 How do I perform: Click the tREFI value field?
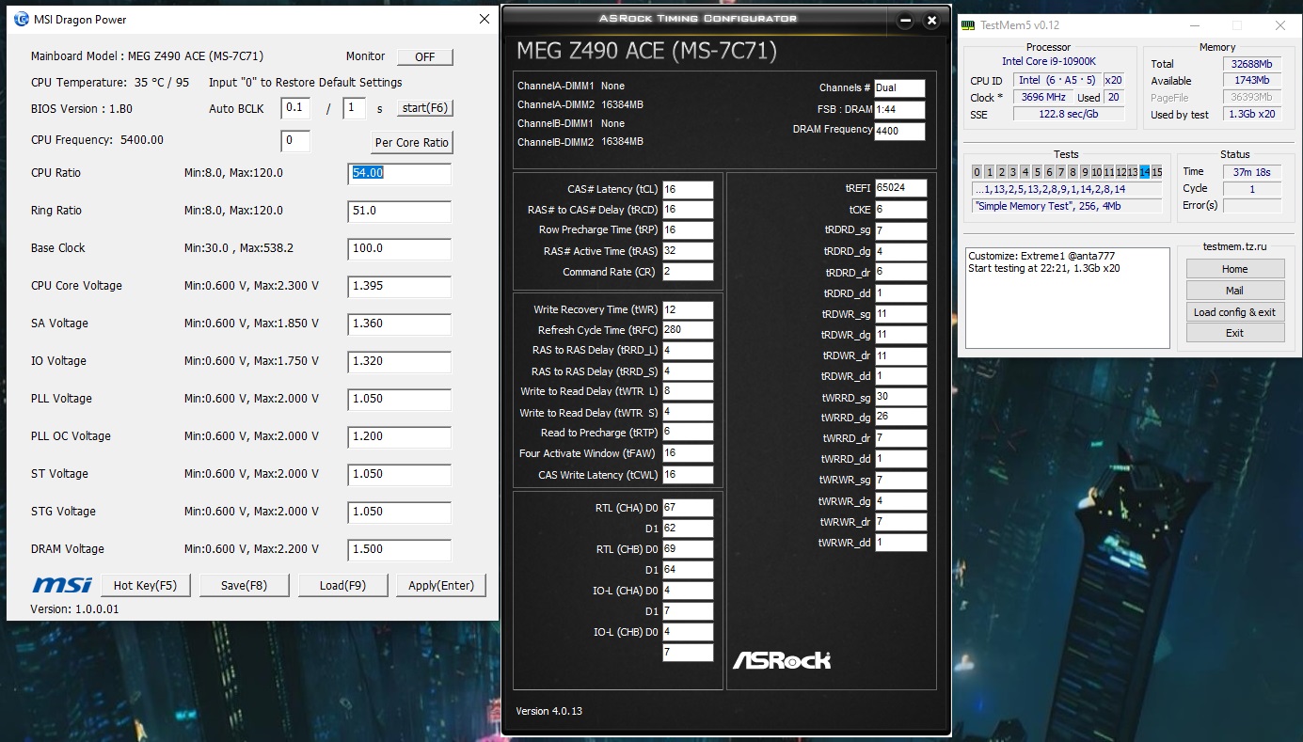coord(900,188)
